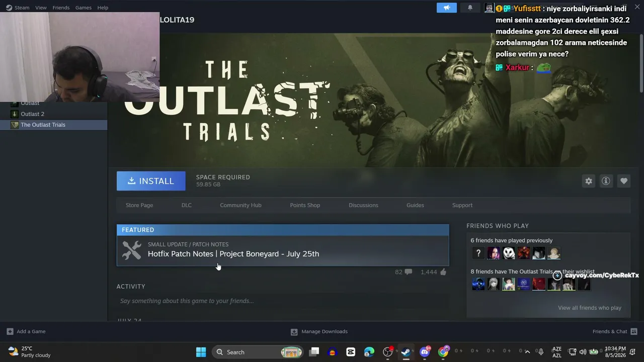This screenshot has width=644, height=362.
Task: Click The Outlast Trials game icon
Action: [x=15, y=125]
